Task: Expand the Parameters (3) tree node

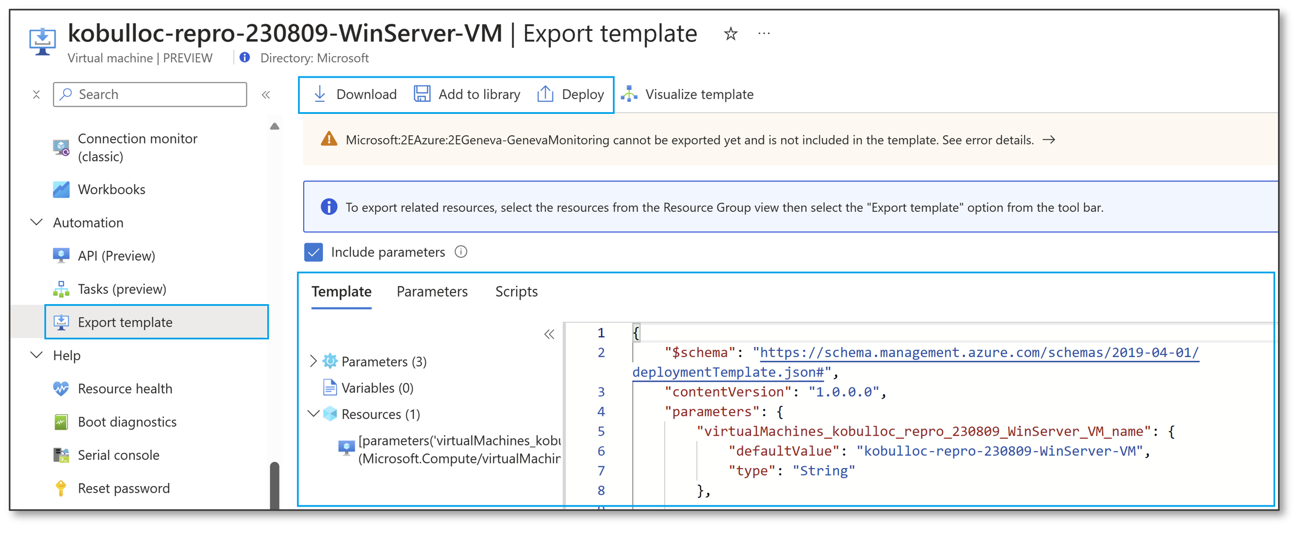Action: (314, 361)
